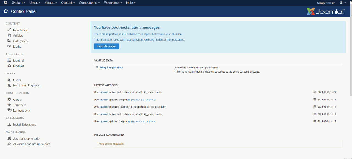352x159 pixels.
Task: Click the pencil icon beside New Article
Action: pos(9,30)
